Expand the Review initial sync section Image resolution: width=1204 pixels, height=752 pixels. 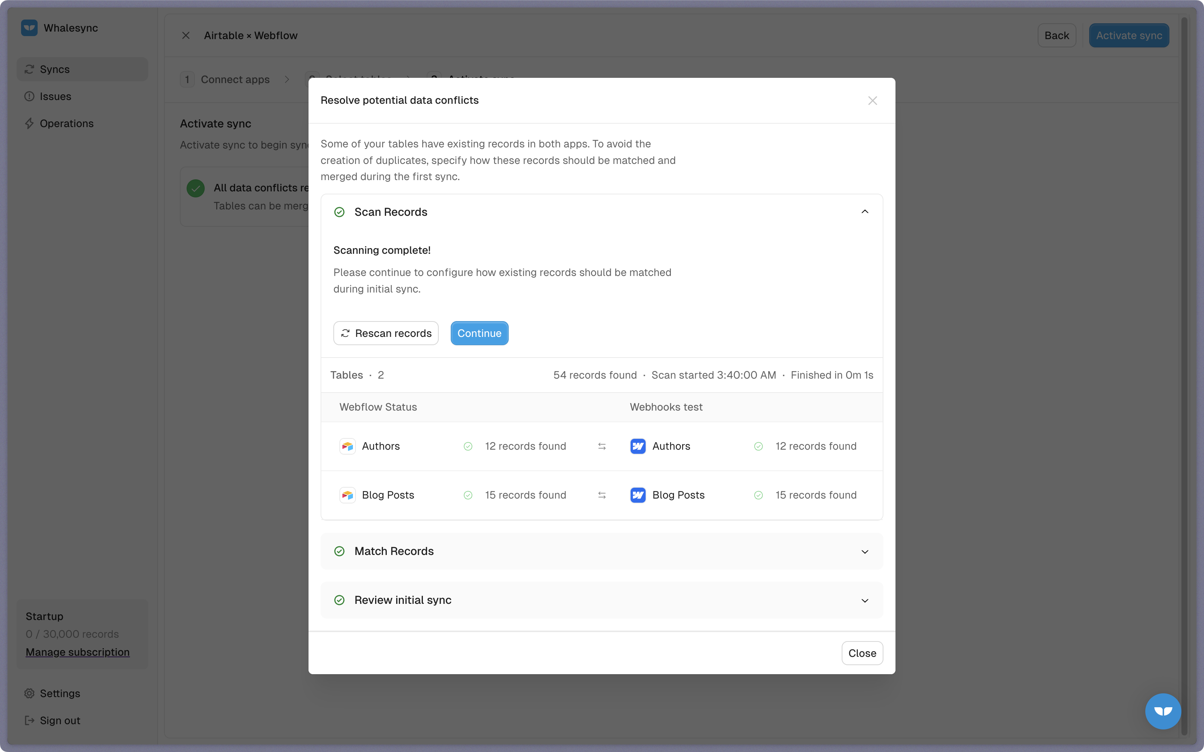[x=865, y=600]
